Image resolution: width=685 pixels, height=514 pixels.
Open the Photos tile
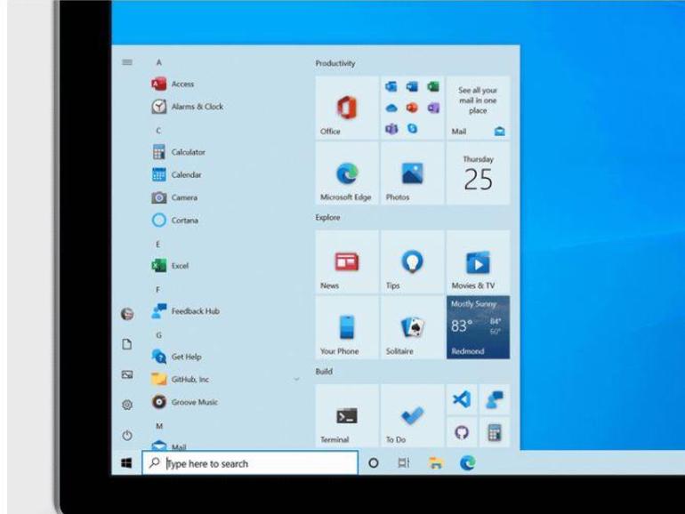[413, 173]
